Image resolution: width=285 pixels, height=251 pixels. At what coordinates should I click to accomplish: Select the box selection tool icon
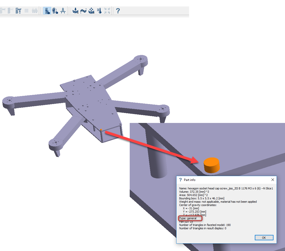55,11
